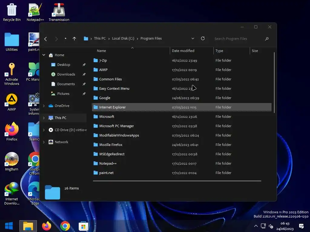This screenshot has height=232, width=310.
Task: Select the 7-Zip folder
Action: pyautogui.click(x=182, y=60)
